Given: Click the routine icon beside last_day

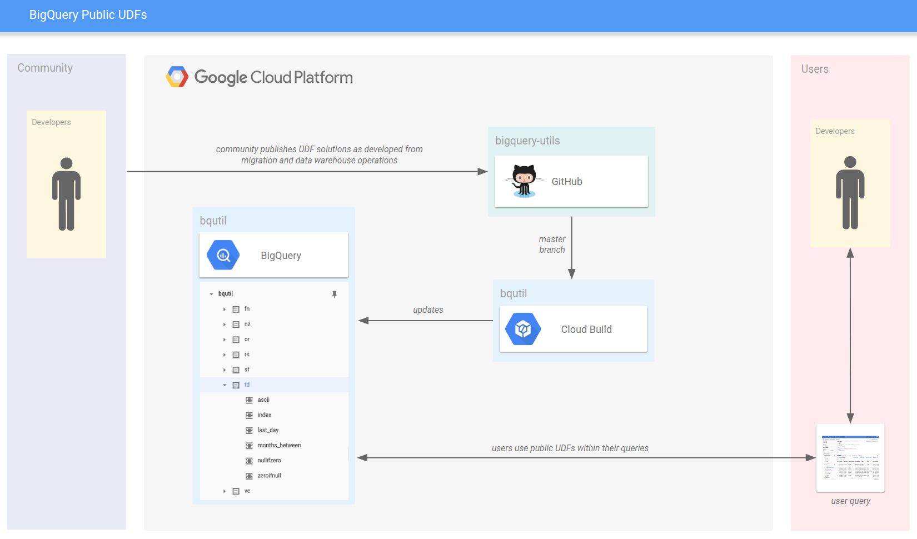Looking at the screenshot, I should (249, 431).
